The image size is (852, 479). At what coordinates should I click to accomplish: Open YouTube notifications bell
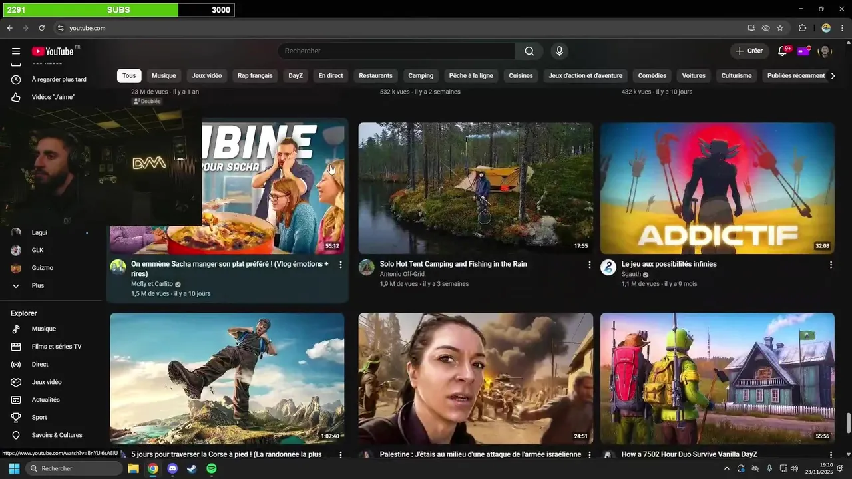[783, 51]
